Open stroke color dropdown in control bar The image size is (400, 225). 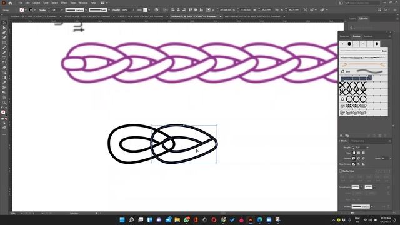pos(35,10)
